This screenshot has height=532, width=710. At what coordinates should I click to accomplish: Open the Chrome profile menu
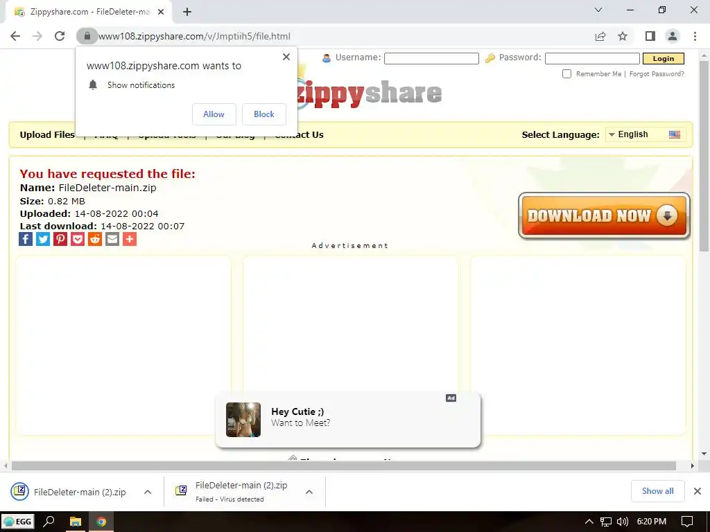pos(673,36)
